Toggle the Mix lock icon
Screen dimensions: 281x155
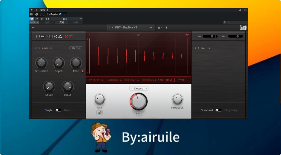99,113
